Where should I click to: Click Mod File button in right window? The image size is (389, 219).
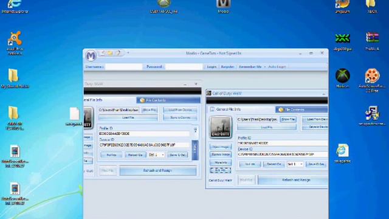[246, 180]
